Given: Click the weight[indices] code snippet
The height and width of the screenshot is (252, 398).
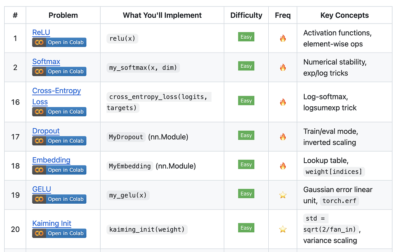Looking at the screenshot, I should coord(334,172).
